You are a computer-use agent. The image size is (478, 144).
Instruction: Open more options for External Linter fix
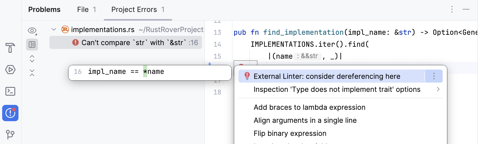pyautogui.click(x=434, y=76)
